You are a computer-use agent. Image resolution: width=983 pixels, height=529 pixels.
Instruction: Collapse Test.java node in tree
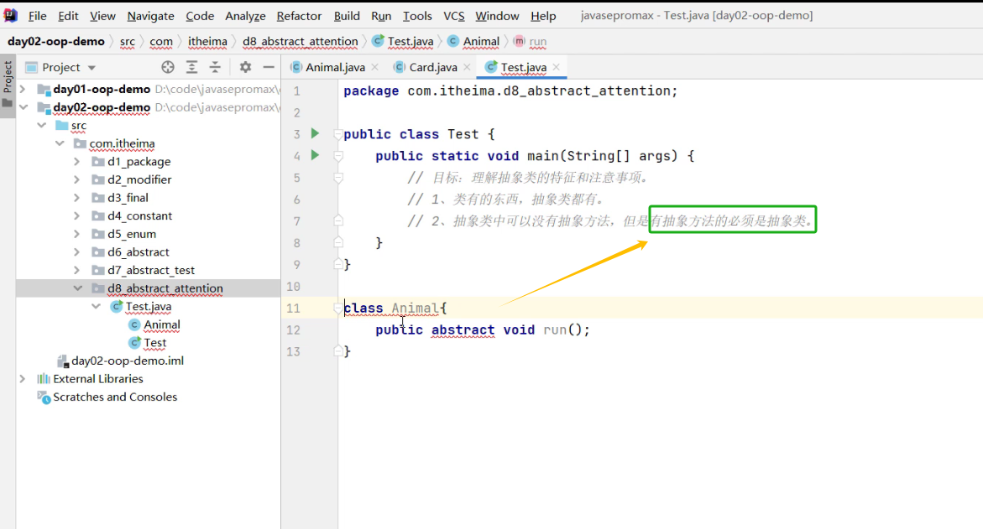(96, 307)
